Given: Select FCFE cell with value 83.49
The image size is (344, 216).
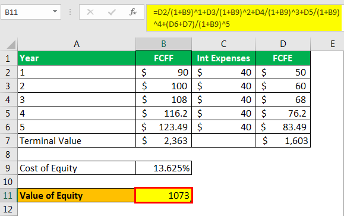Looking at the screenshot, I should (283, 127).
